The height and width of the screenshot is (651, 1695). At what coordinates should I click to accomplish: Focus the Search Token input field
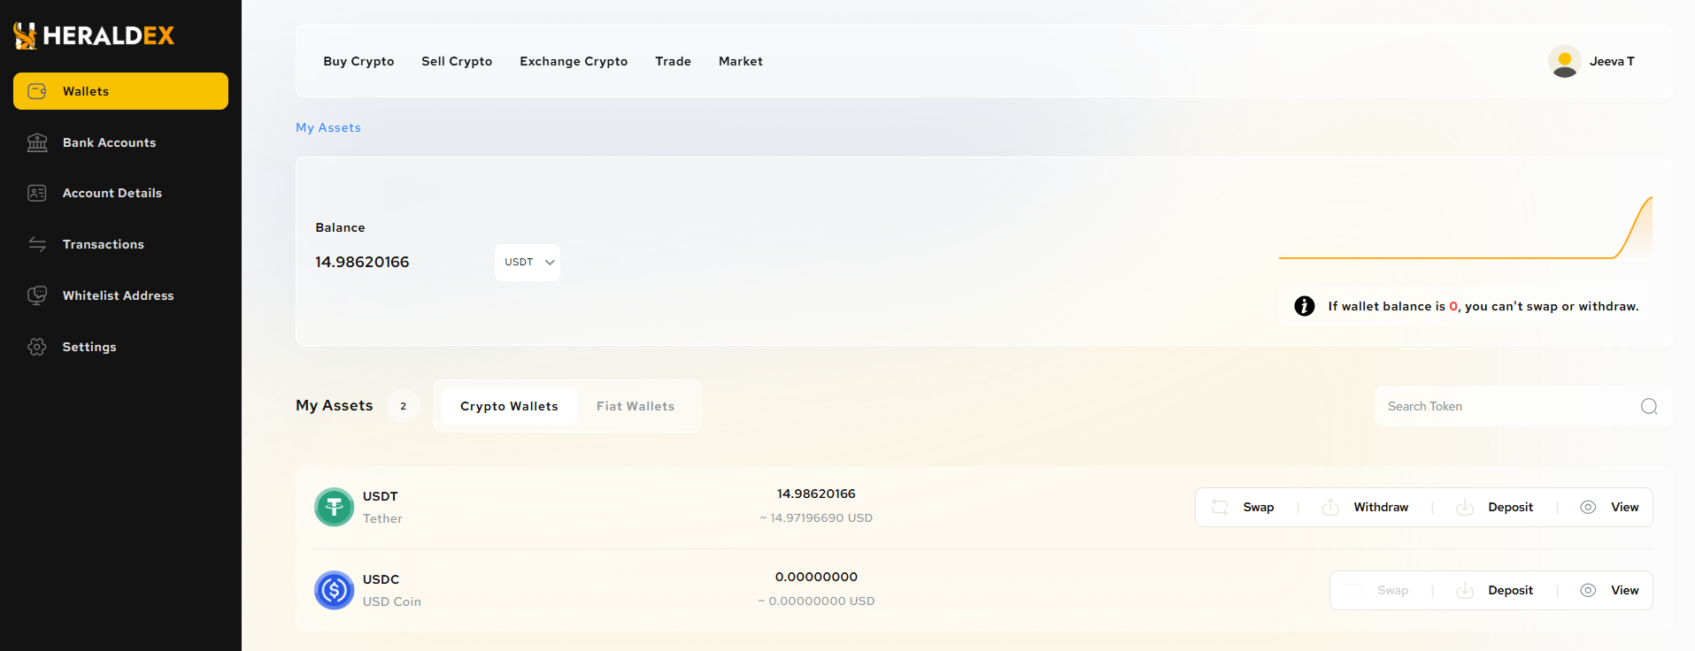1505,406
